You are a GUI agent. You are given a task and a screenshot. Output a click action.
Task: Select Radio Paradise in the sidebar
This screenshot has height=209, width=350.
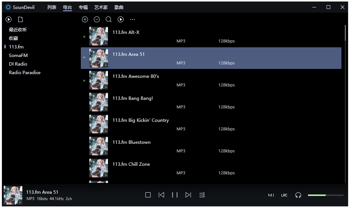click(25, 72)
